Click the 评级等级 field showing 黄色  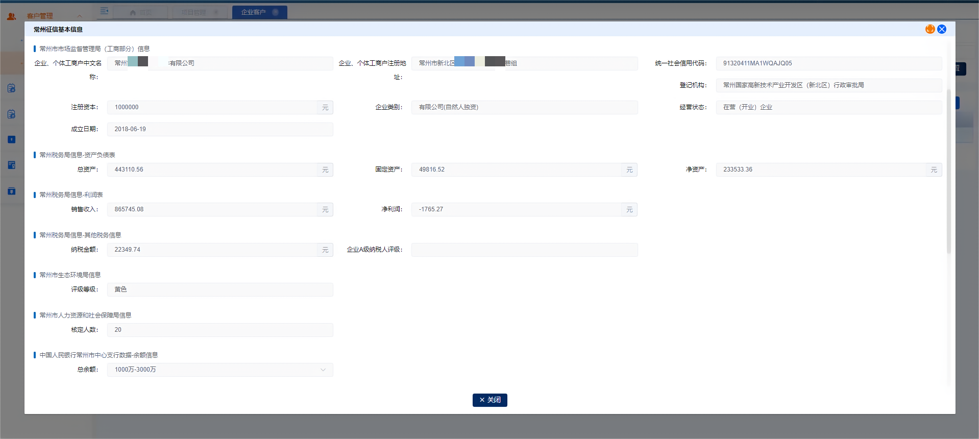point(220,289)
